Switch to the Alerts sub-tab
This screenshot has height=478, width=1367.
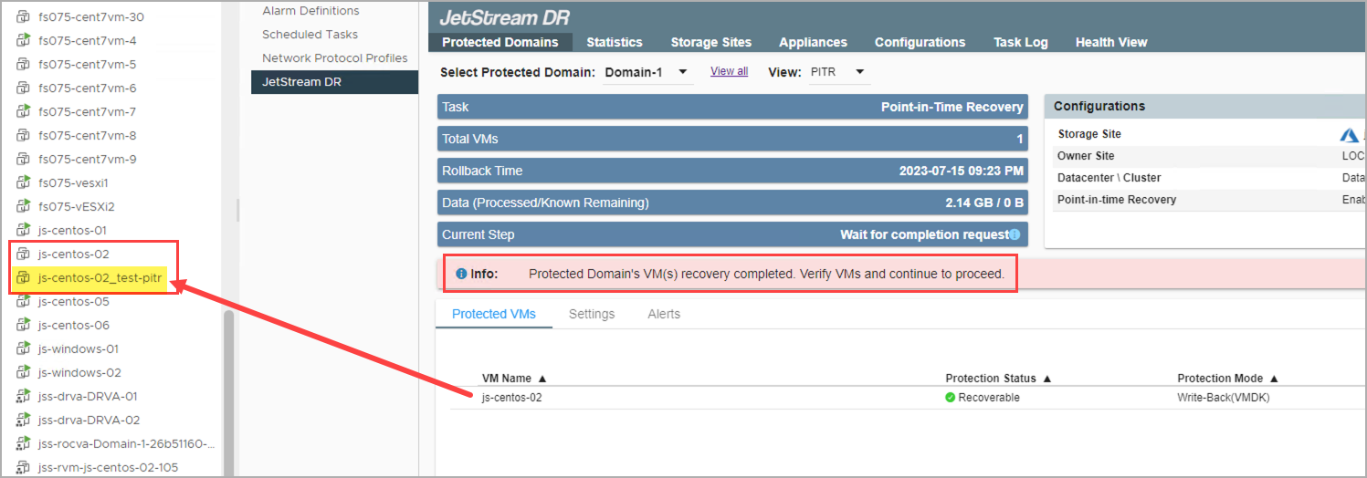point(664,314)
